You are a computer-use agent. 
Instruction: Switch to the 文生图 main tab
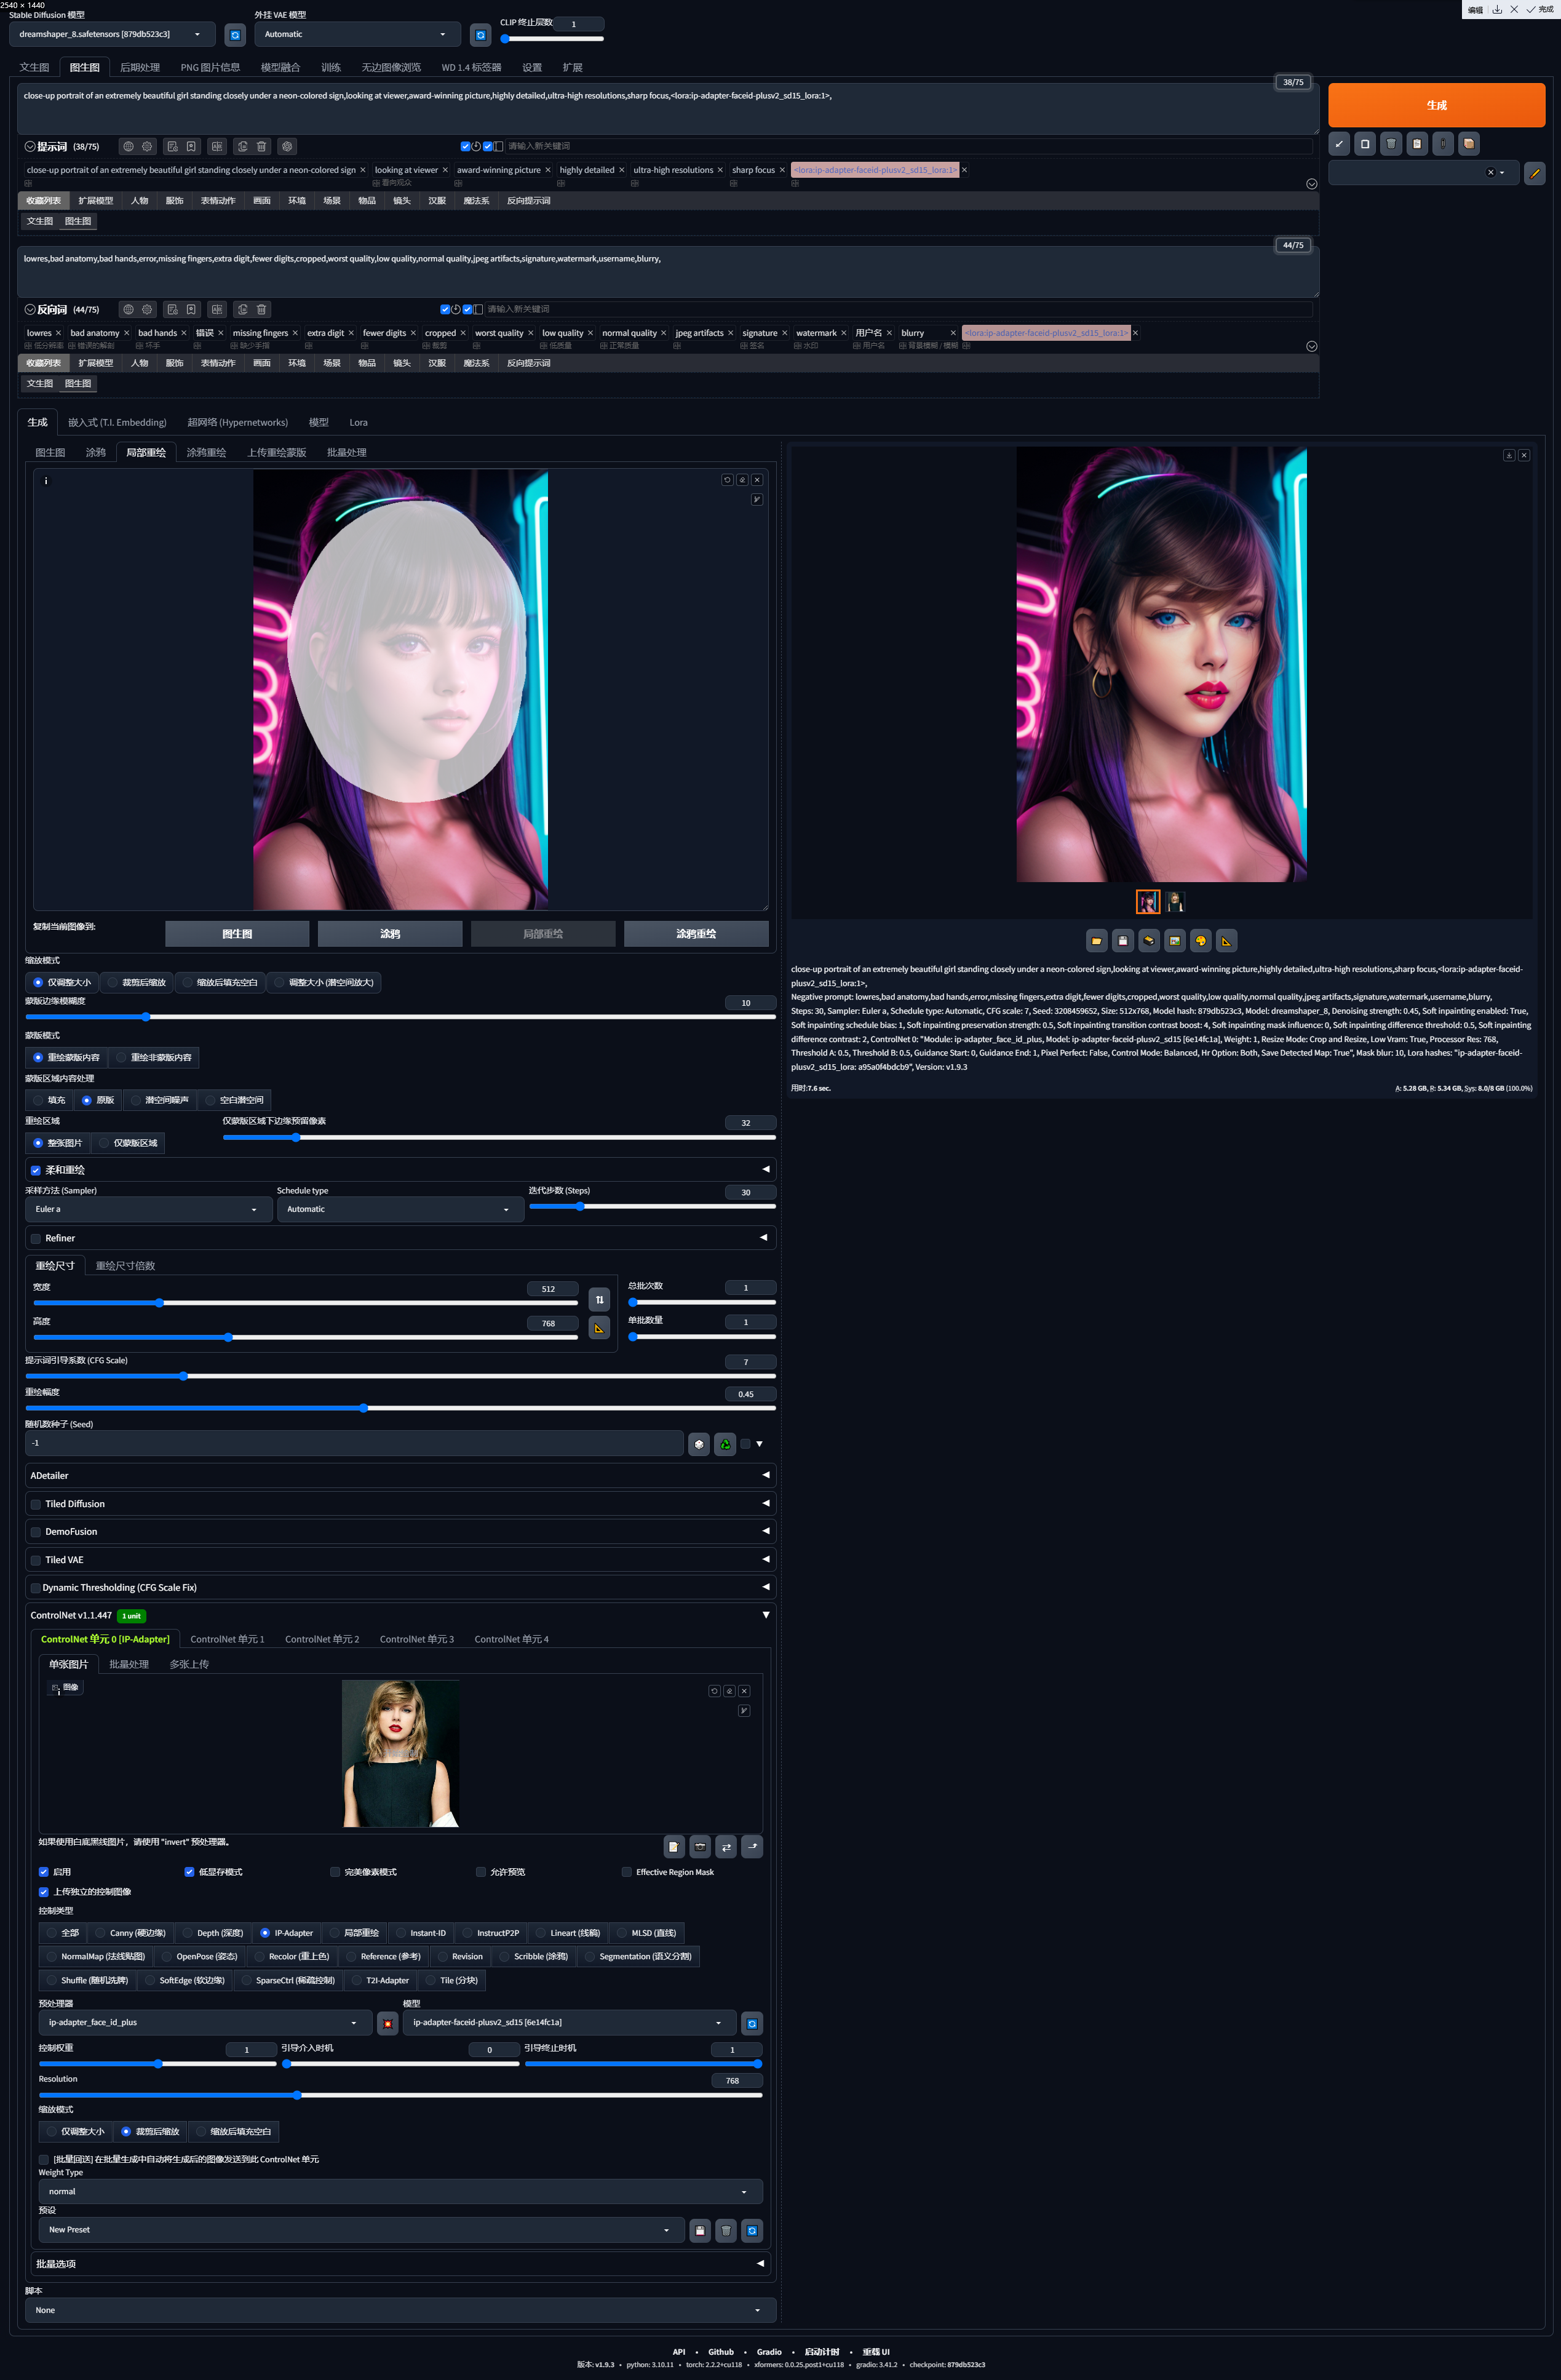click(x=34, y=68)
